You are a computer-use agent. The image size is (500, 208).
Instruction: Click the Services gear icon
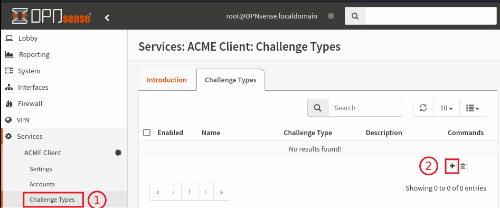(x=8, y=136)
